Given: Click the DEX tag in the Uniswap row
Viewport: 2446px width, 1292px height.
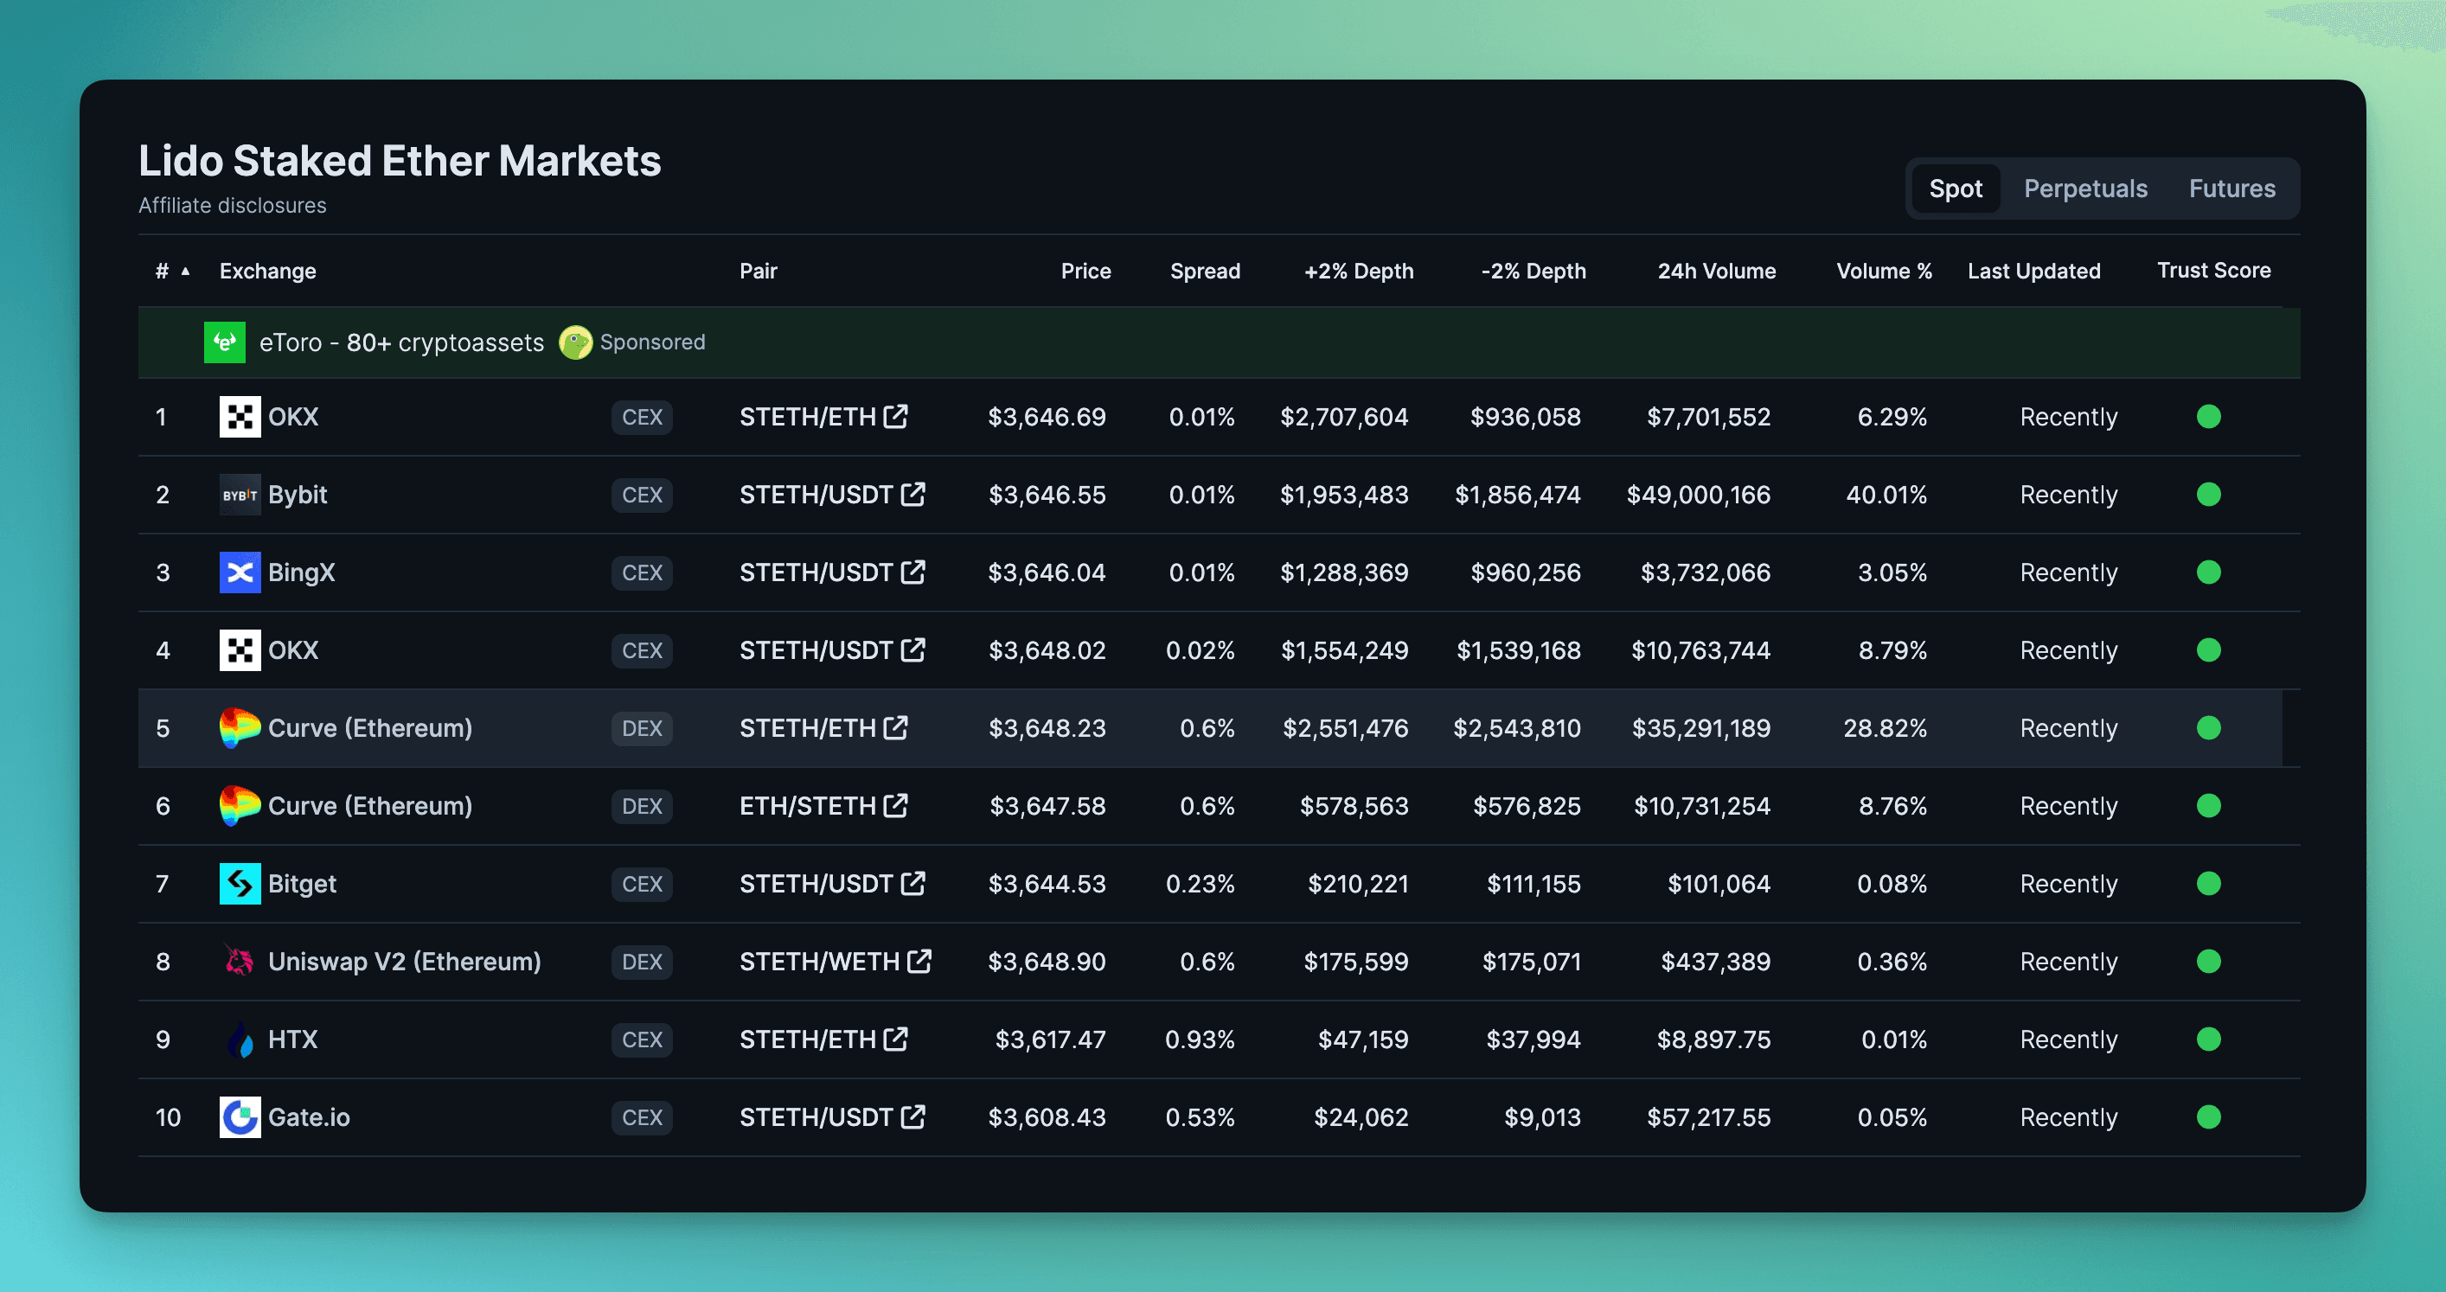Looking at the screenshot, I should [x=642, y=962].
